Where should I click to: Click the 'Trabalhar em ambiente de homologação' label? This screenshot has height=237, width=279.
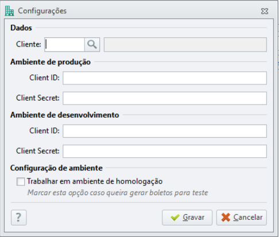(95, 181)
